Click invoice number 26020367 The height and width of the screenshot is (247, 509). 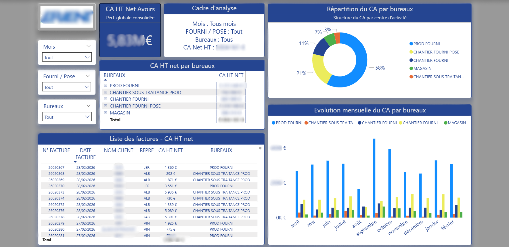click(x=56, y=168)
